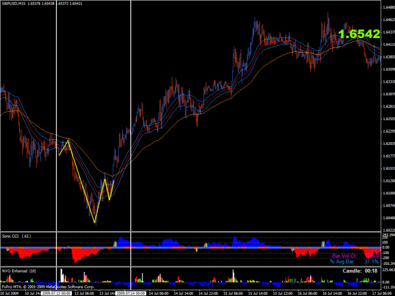The height and width of the screenshot is (296, 395).
Task: Click the 15 Jul 22:00 time label
Action: [282, 293]
